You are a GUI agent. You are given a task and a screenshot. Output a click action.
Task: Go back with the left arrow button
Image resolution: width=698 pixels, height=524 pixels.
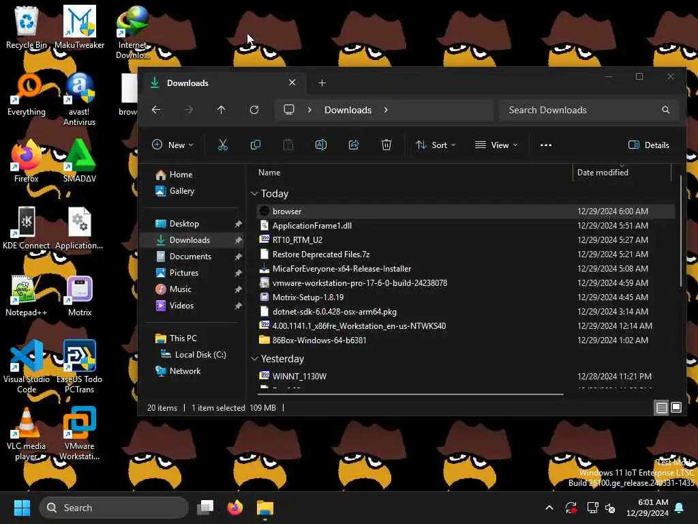(x=156, y=110)
